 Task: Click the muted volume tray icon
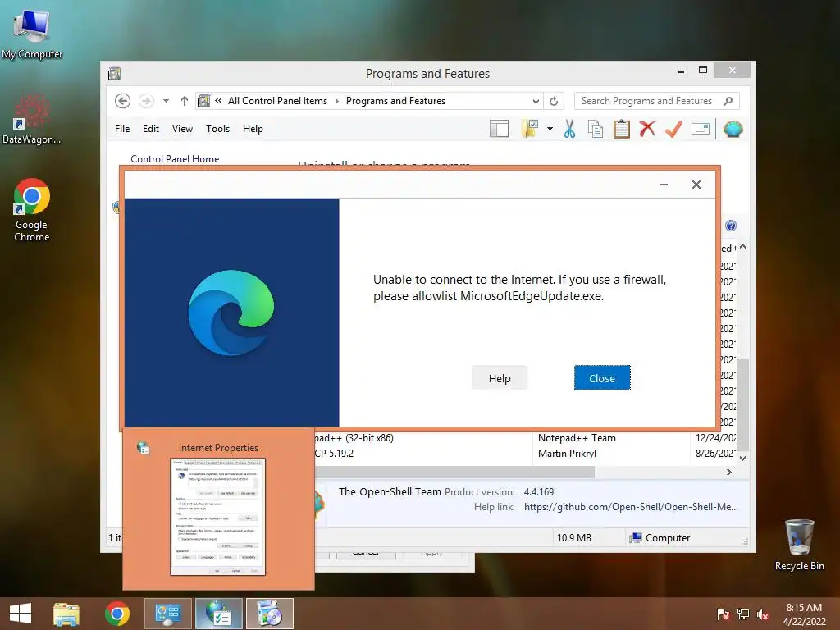coord(763,614)
